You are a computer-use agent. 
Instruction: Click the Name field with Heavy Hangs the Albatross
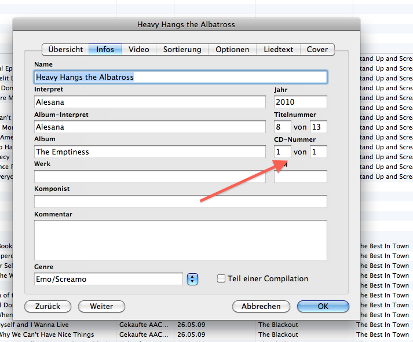(181, 77)
